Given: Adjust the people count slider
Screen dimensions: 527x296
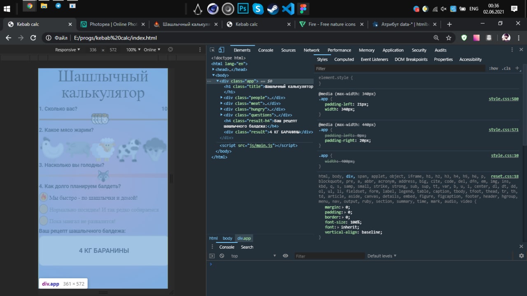Looking at the screenshot, I should click(x=100, y=119).
